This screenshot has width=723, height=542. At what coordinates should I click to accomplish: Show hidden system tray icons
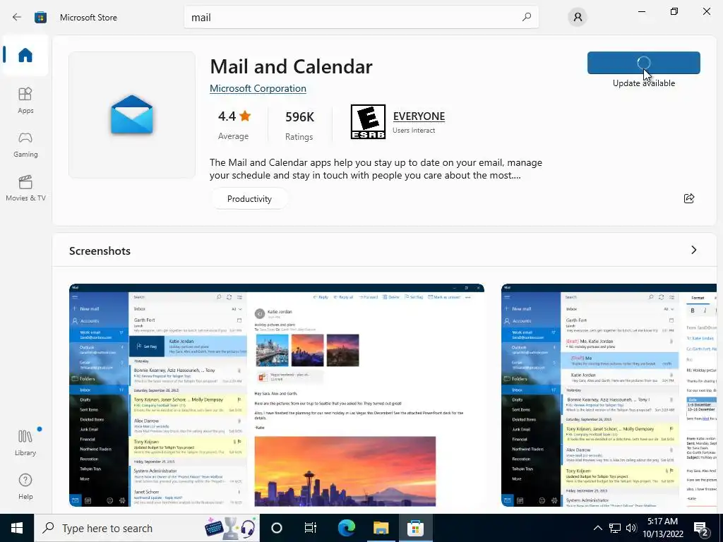tap(597, 528)
